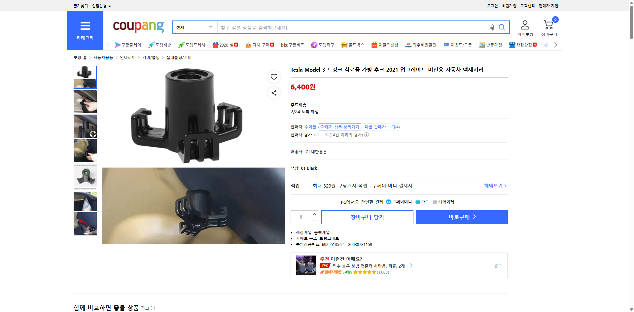Click the 바로구매 purchase button
634x312 pixels.
click(x=461, y=217)
